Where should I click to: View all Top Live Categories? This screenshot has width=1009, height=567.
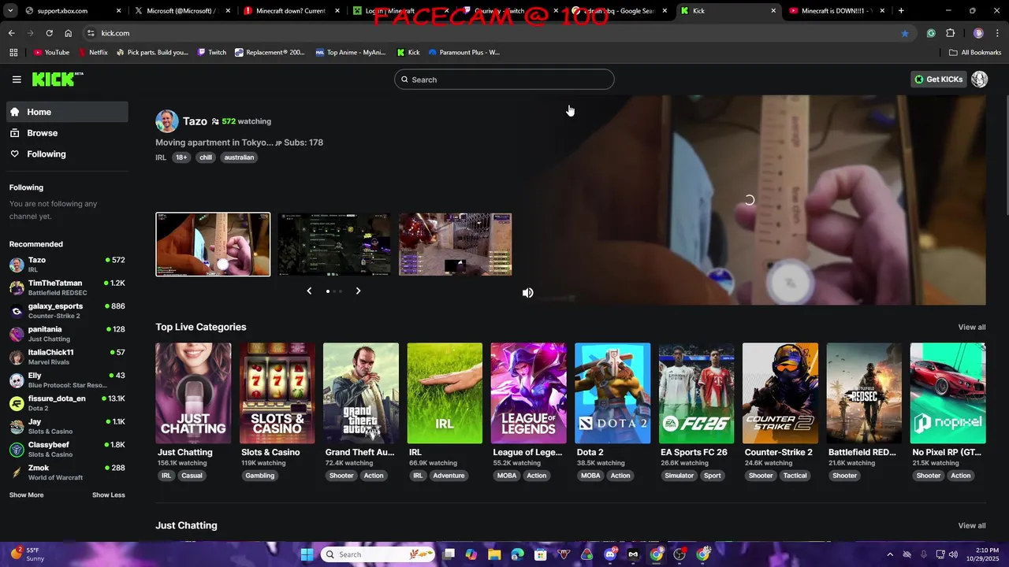[972, 328]
